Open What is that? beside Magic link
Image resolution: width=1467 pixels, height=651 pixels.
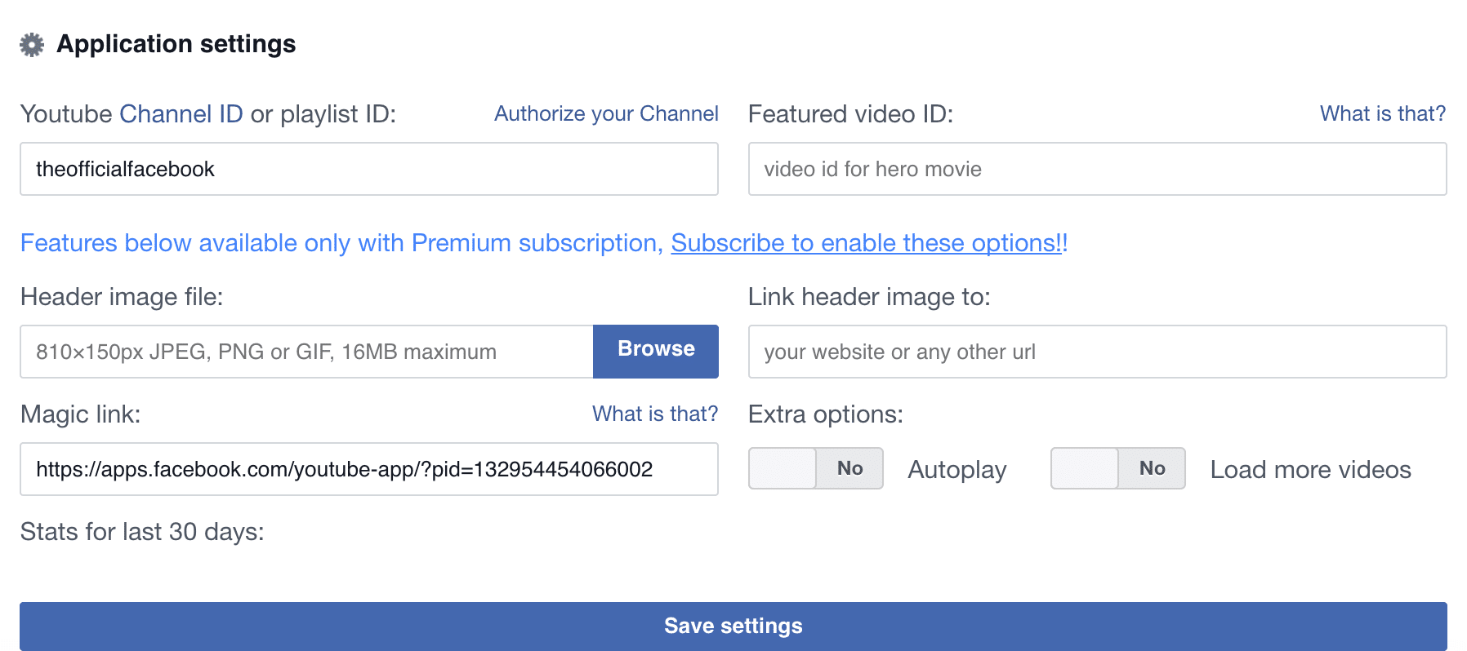click(x=655, y=414)
